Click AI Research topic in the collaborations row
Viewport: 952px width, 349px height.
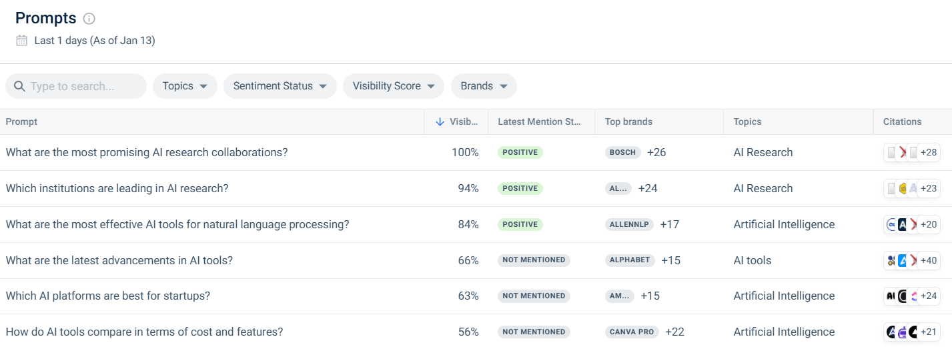763,152
